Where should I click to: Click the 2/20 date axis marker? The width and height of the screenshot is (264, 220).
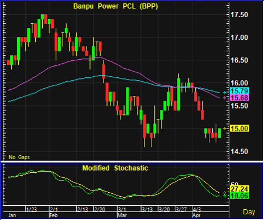(100, 209)
